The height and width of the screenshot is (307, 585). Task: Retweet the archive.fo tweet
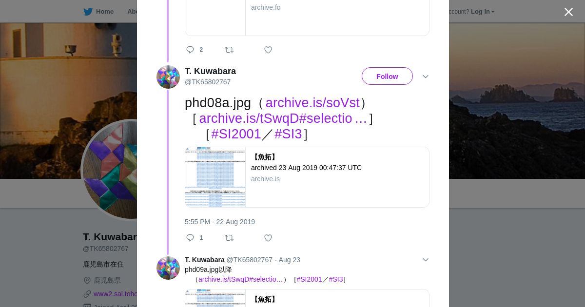click(229, 50)
